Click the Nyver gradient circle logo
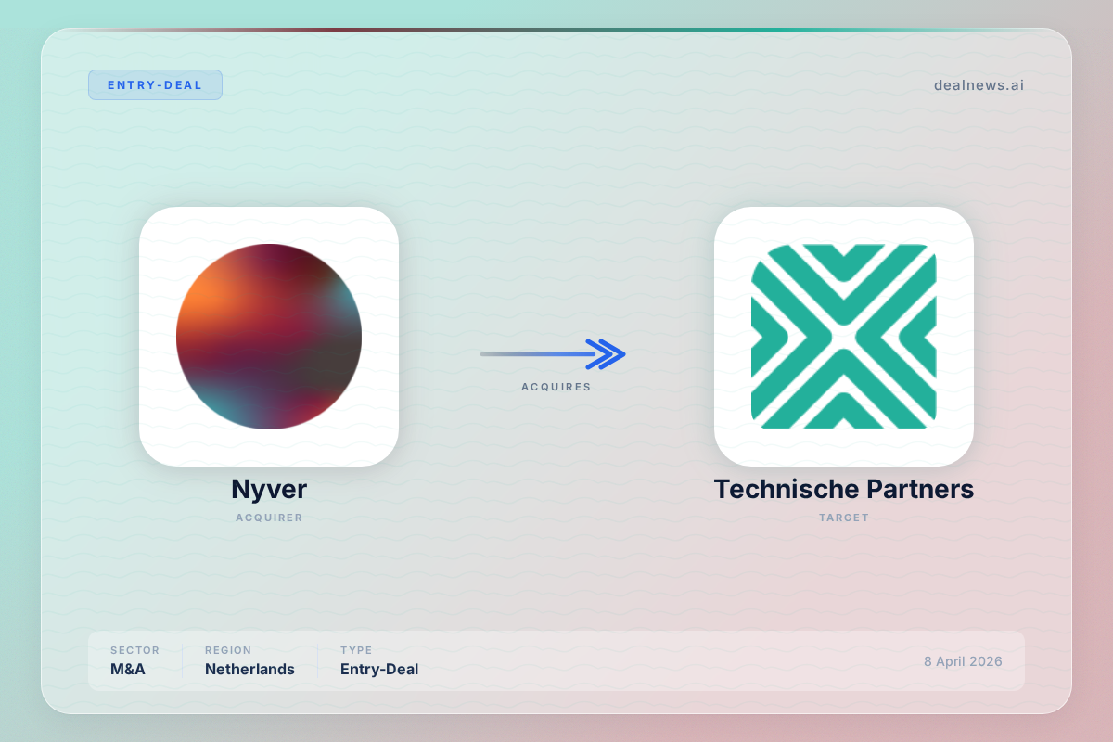 pyautogui.click(x=269, y=337)
